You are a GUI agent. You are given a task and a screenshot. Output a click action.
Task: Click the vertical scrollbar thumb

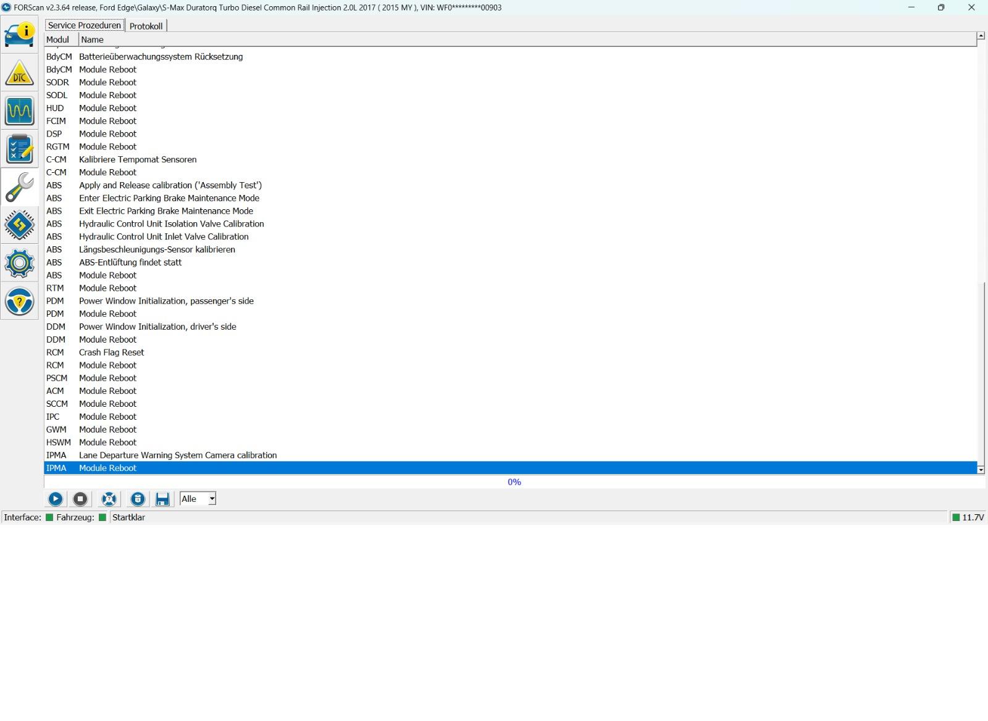point(981,373)
